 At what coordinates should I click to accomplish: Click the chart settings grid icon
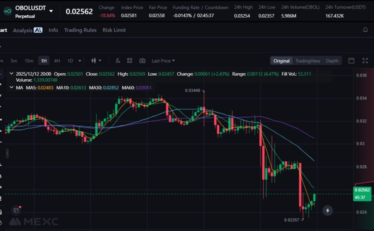point(130,61)
